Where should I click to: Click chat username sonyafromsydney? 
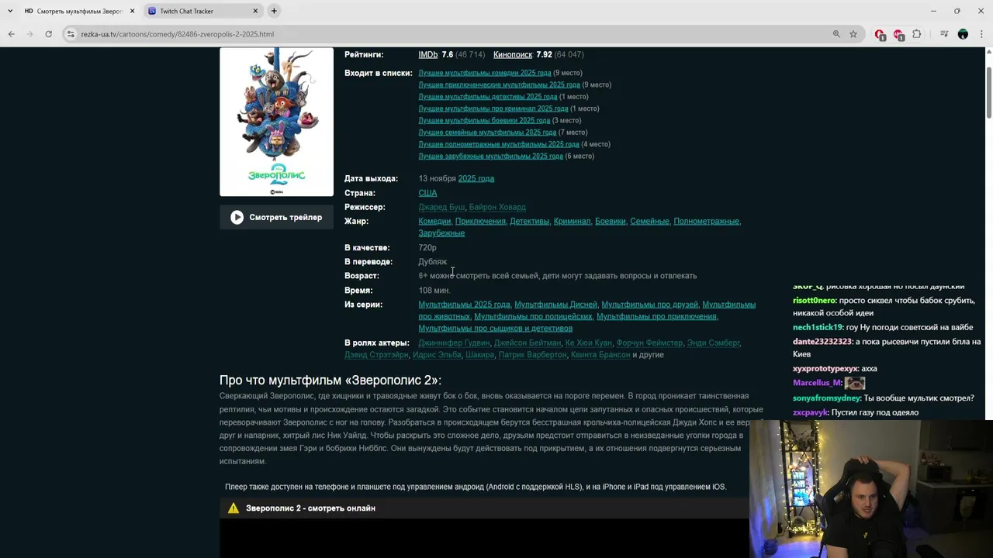tap(826, 398)
